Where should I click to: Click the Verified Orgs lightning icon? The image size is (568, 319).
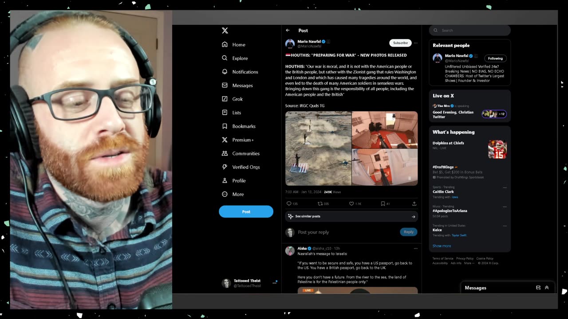point(225,167)
